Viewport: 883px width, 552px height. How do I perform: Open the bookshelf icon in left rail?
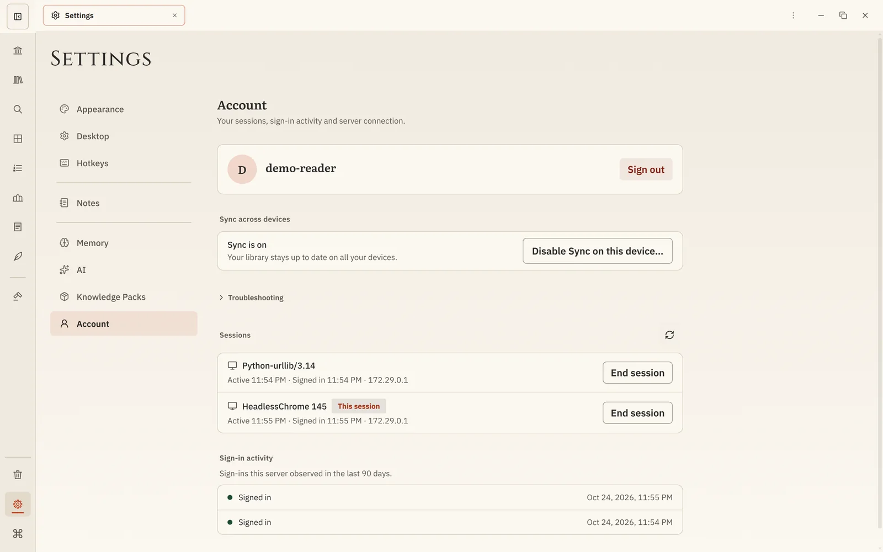coord(18,80)
